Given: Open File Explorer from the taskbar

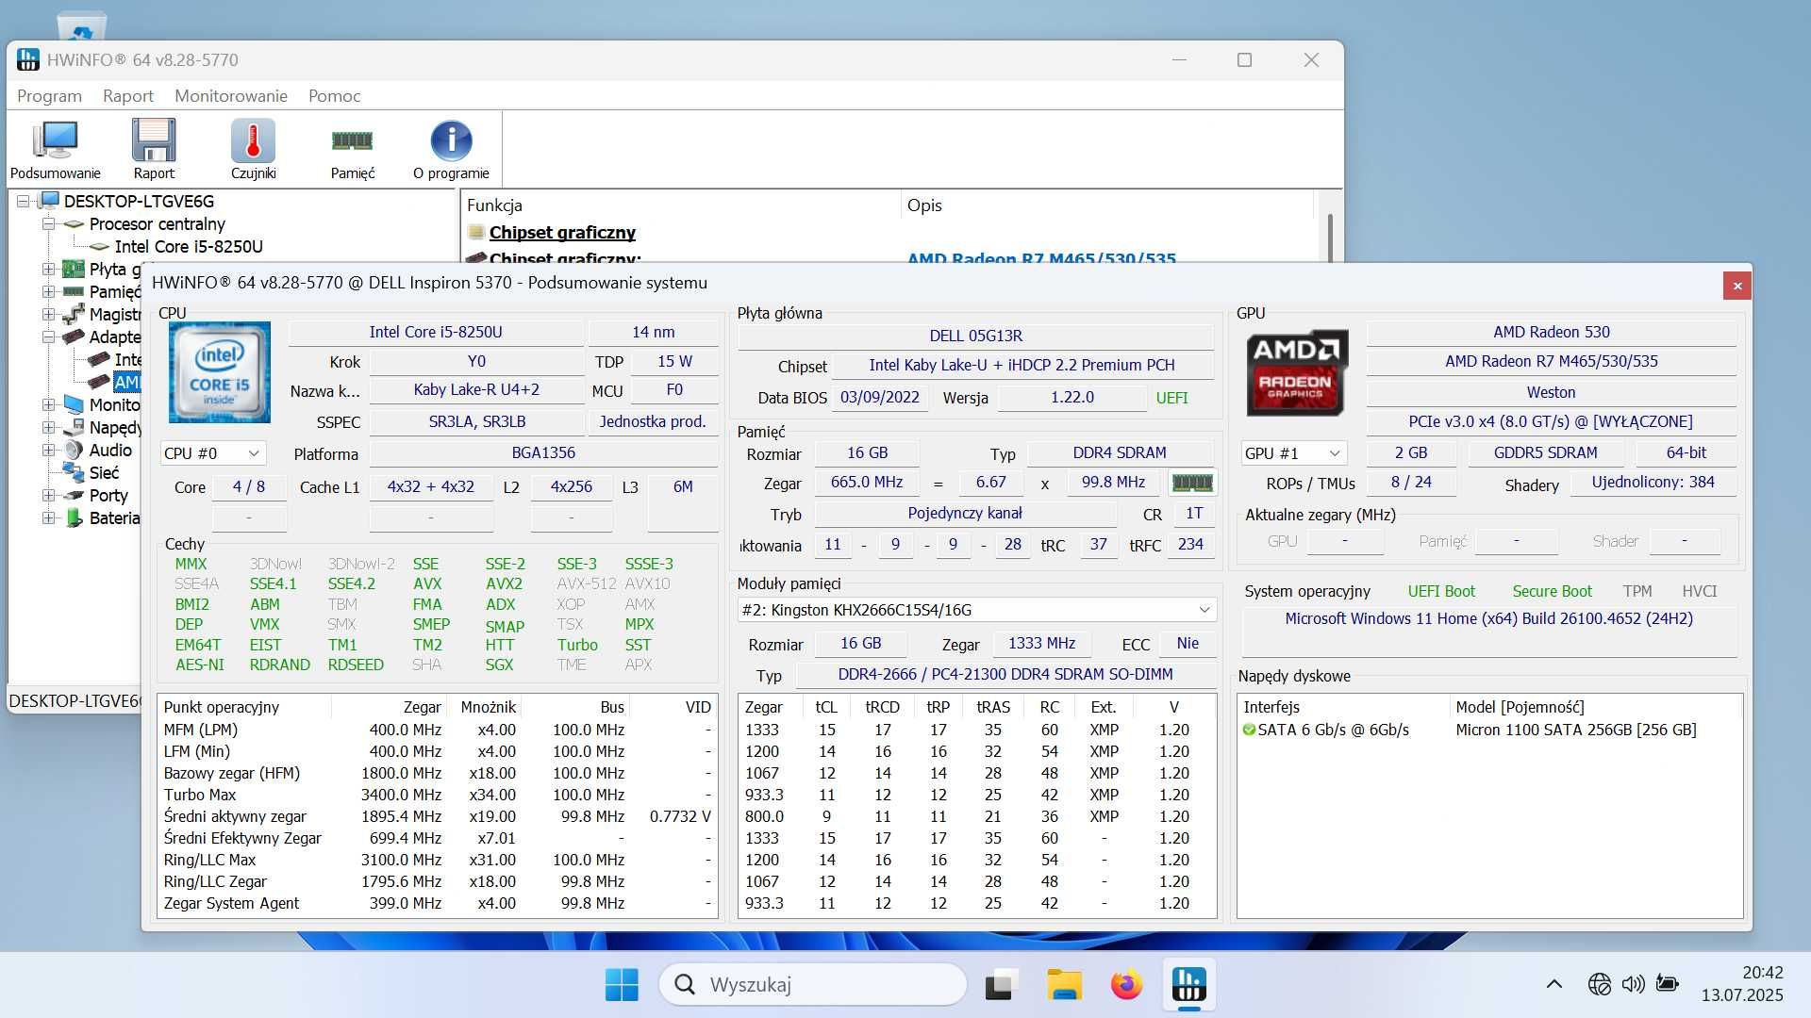Looking at the screenshot, I should [x=1064, y=985].
